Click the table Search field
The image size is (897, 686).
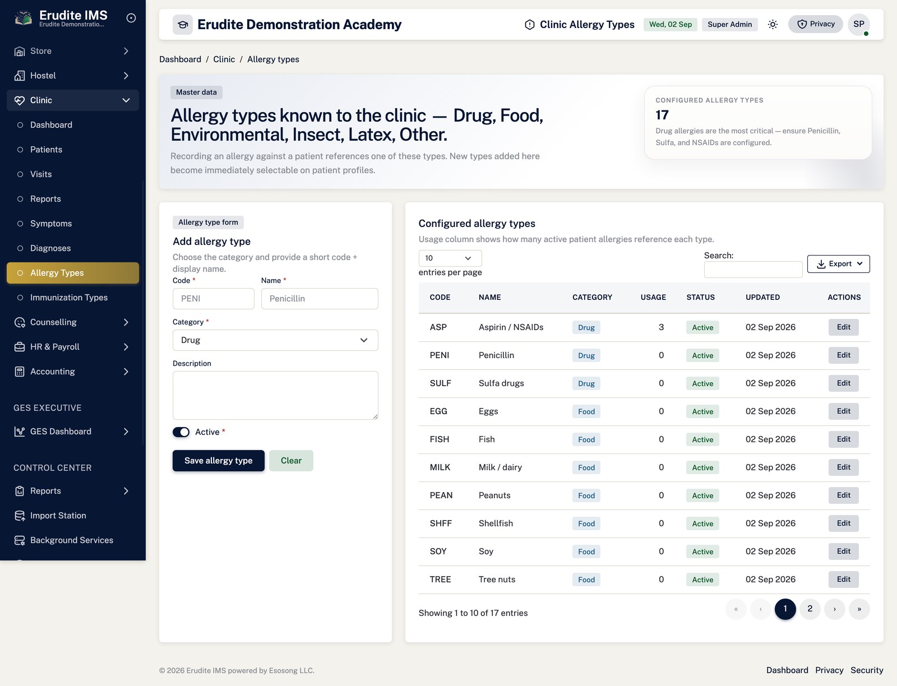click(753, 270)
